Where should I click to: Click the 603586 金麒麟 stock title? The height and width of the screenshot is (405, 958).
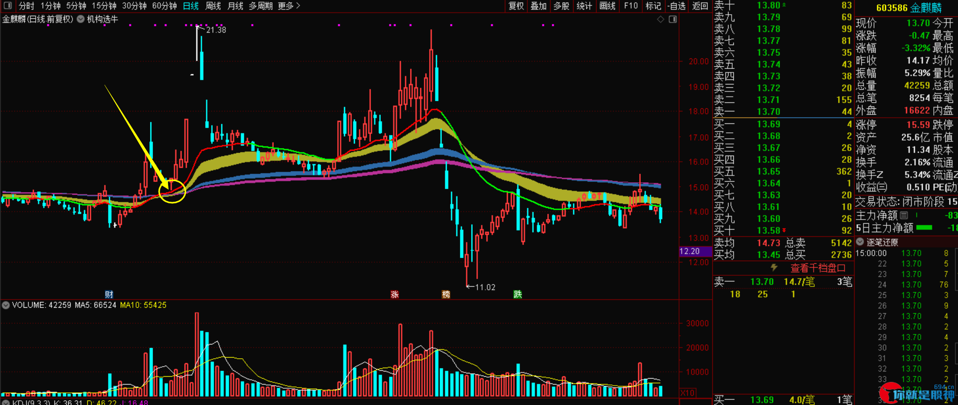[909, 8]
